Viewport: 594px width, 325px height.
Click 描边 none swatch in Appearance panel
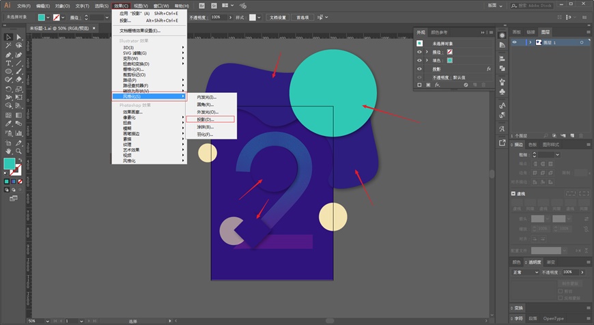click(x=450, y=52)
